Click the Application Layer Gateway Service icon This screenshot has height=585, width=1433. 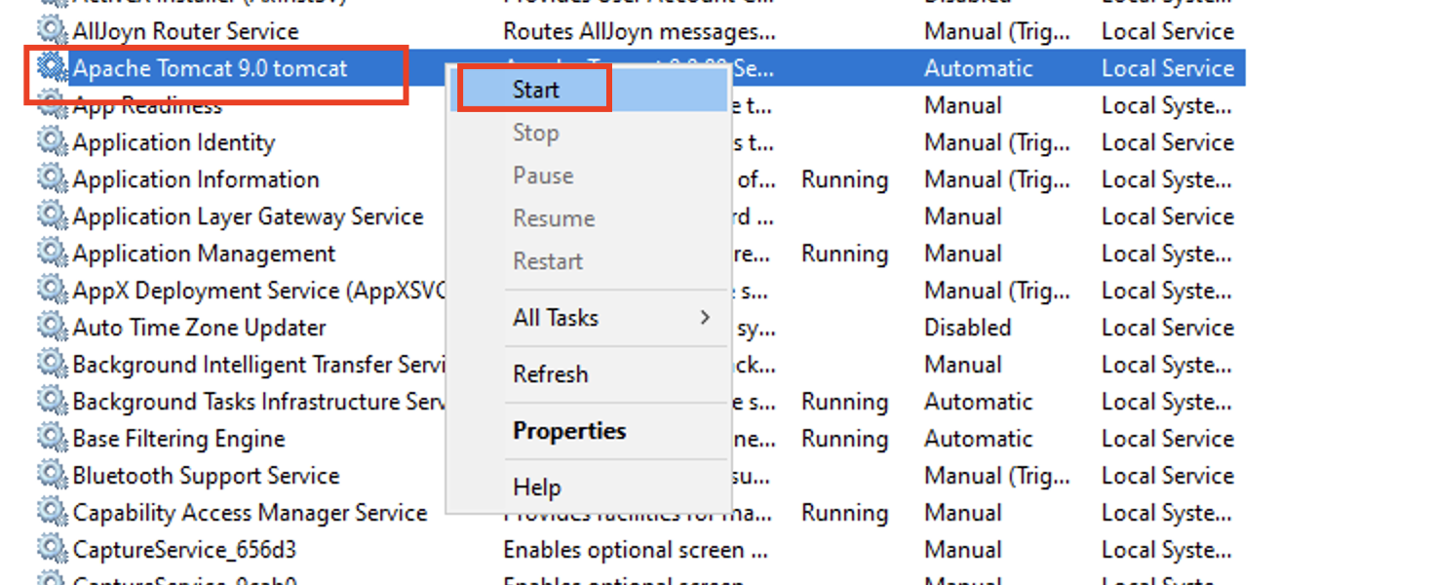(52, 216)
